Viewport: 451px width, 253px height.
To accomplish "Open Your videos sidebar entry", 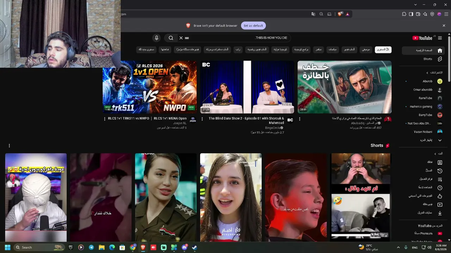I will pos(424,205).
